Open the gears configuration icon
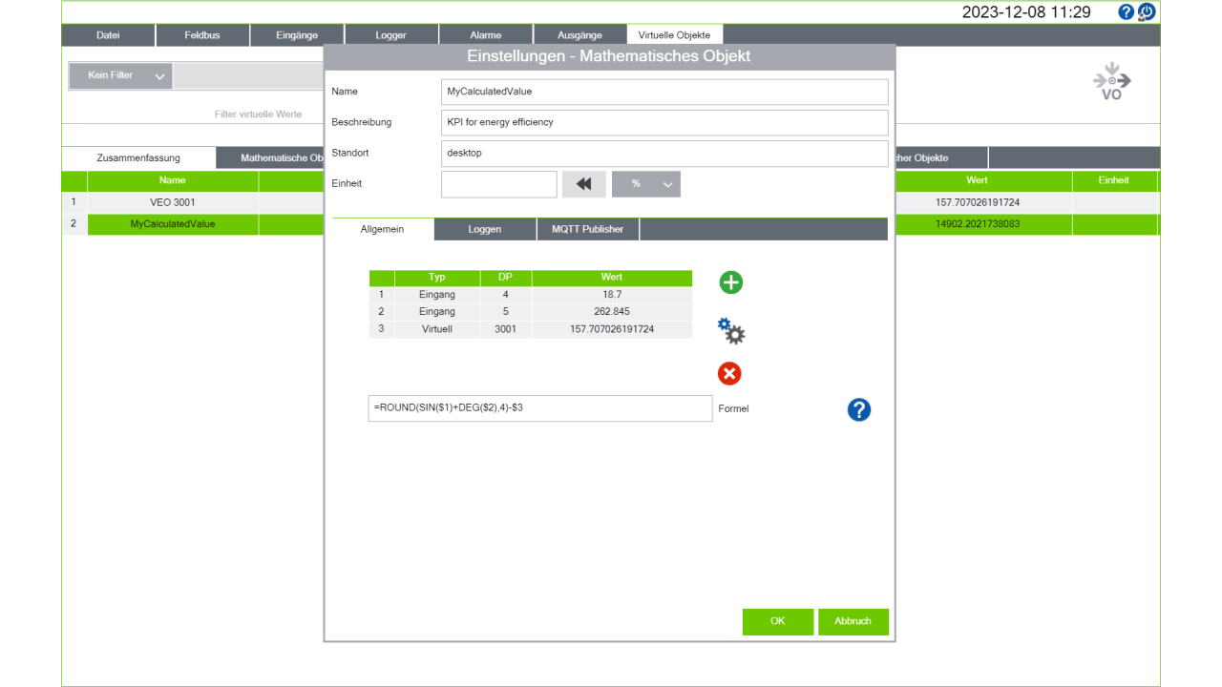 731,331
